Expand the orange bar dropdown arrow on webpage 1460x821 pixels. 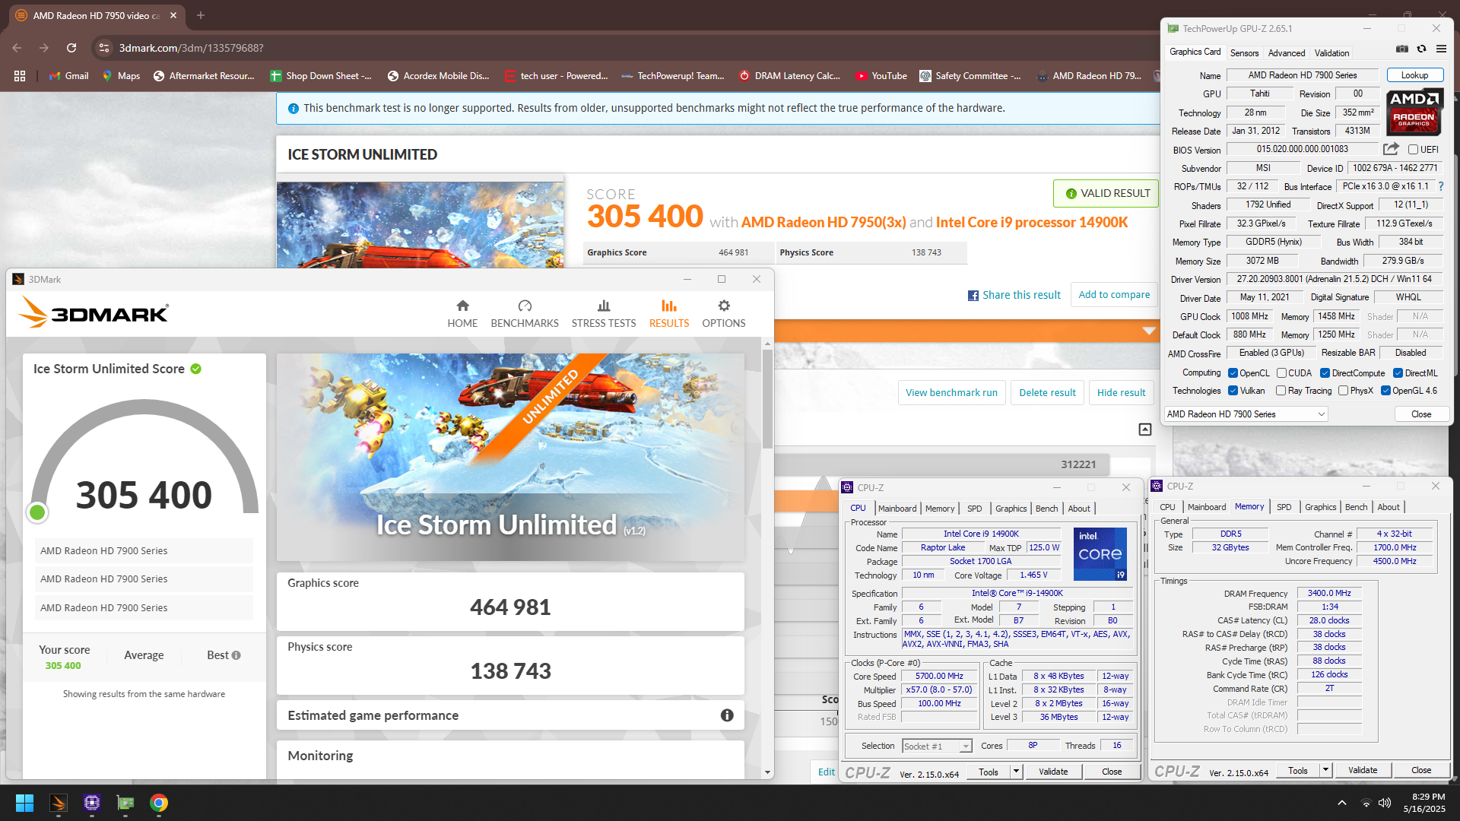click(1149, 331)
